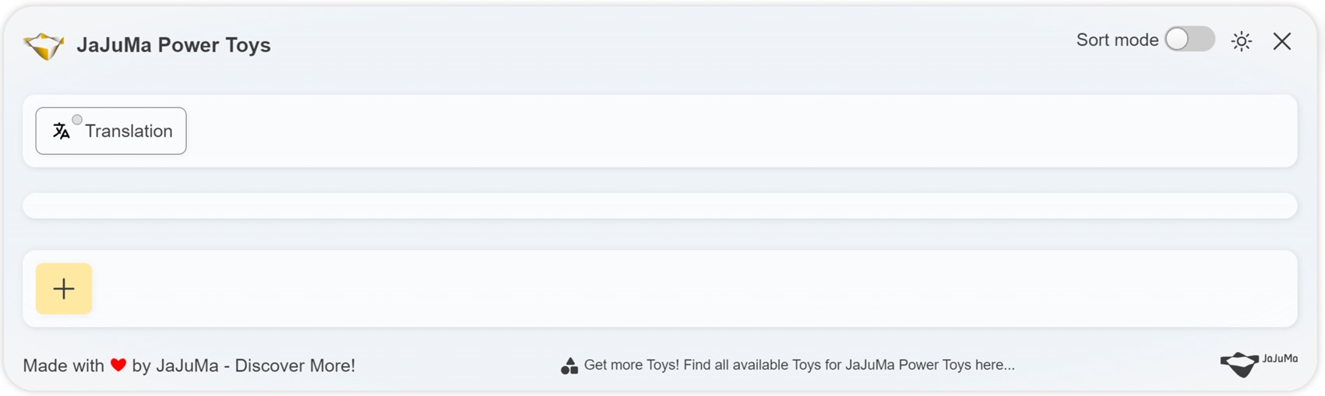Click the plus icon to add a toy
Image resolution: width=1325 pixels, height=396 pixels.
pos(64,289)
